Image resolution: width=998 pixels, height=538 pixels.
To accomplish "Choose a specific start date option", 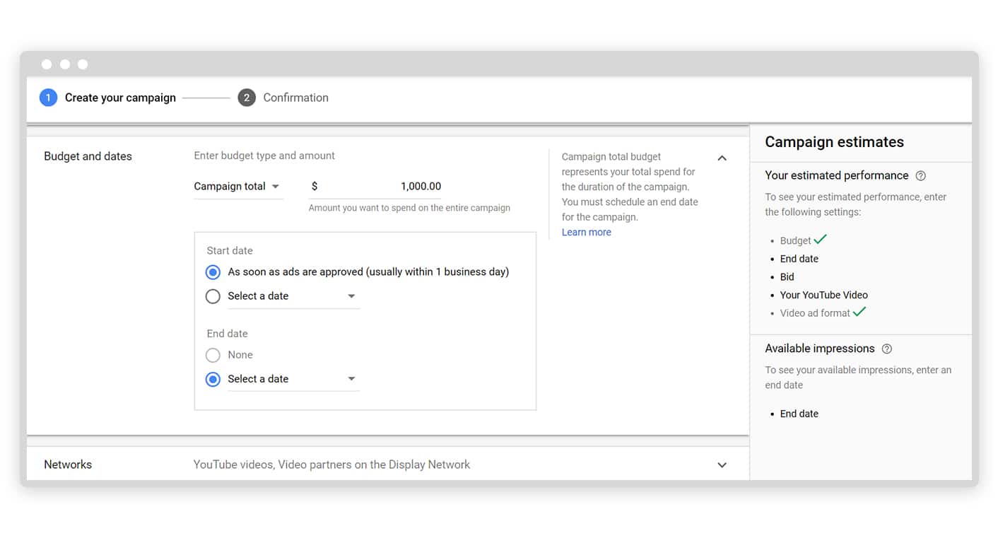I will click(x=213, y=296).
